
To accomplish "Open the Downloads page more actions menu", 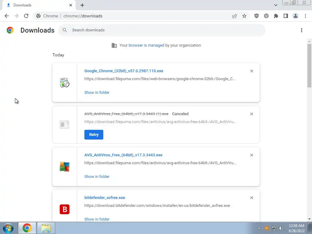I will (302, 30).
